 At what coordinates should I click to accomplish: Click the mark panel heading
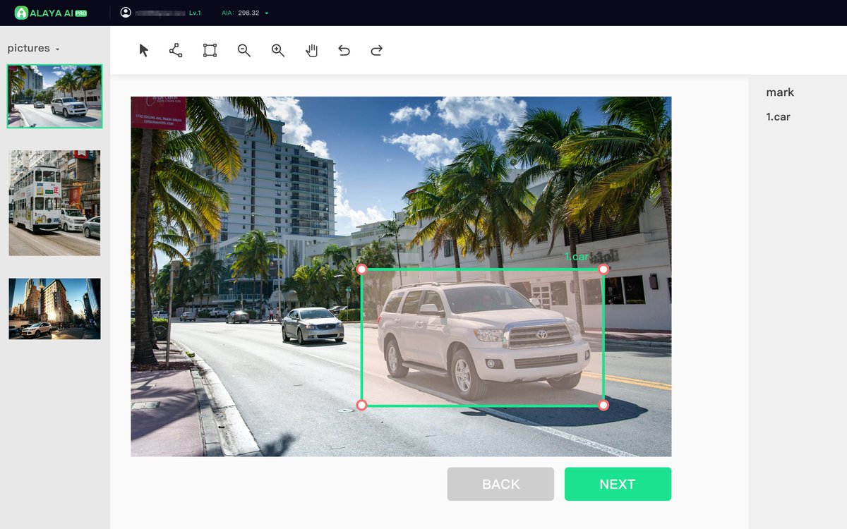[x=779, y=92]
